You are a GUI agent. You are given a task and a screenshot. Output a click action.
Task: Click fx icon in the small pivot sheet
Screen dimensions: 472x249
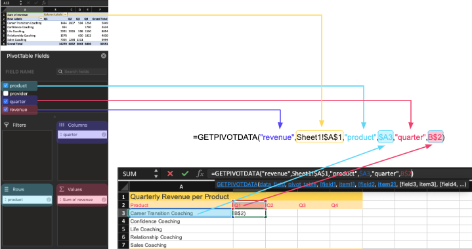click(43, 3)
